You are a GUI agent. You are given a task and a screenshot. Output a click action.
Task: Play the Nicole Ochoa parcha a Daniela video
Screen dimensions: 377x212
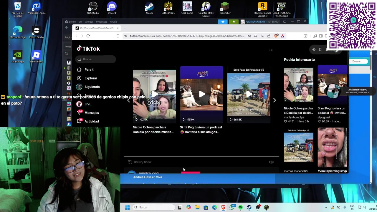154,94
